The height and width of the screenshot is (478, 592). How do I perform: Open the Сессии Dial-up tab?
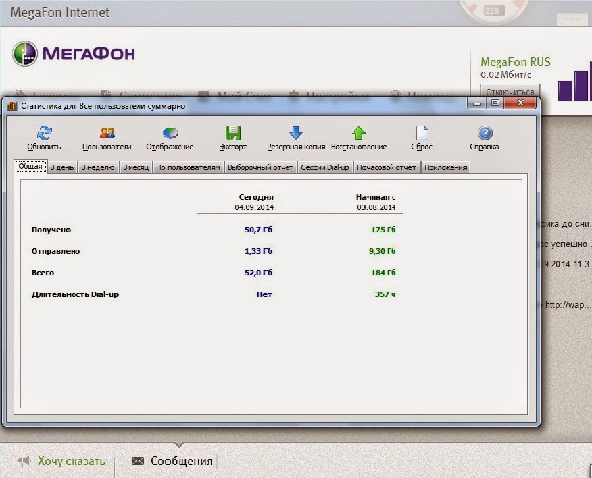[x=325, y=167]
